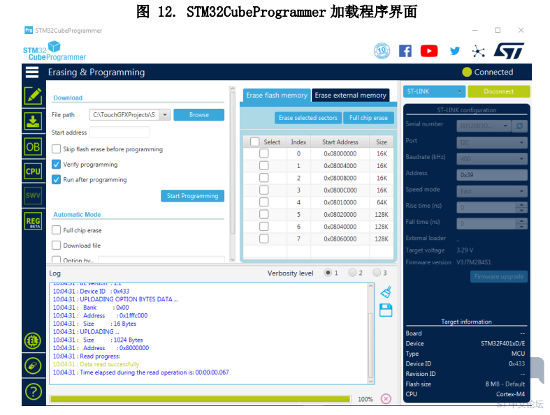550x415 pixels.
Task: Uncheck Verify programming checkbox
Action: tap(57, 165)
